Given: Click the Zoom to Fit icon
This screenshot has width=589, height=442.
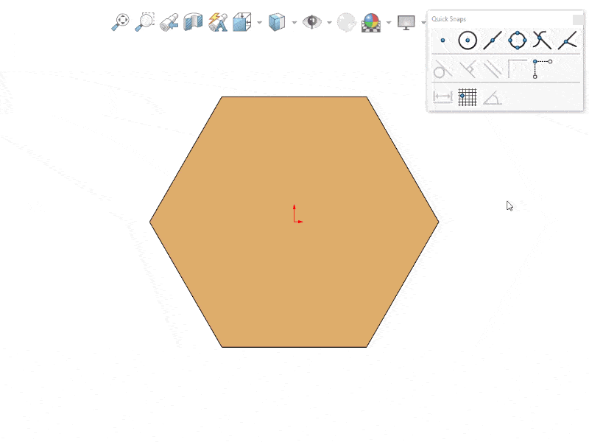Looking at the screenshot, I should [x=120, y=22].
